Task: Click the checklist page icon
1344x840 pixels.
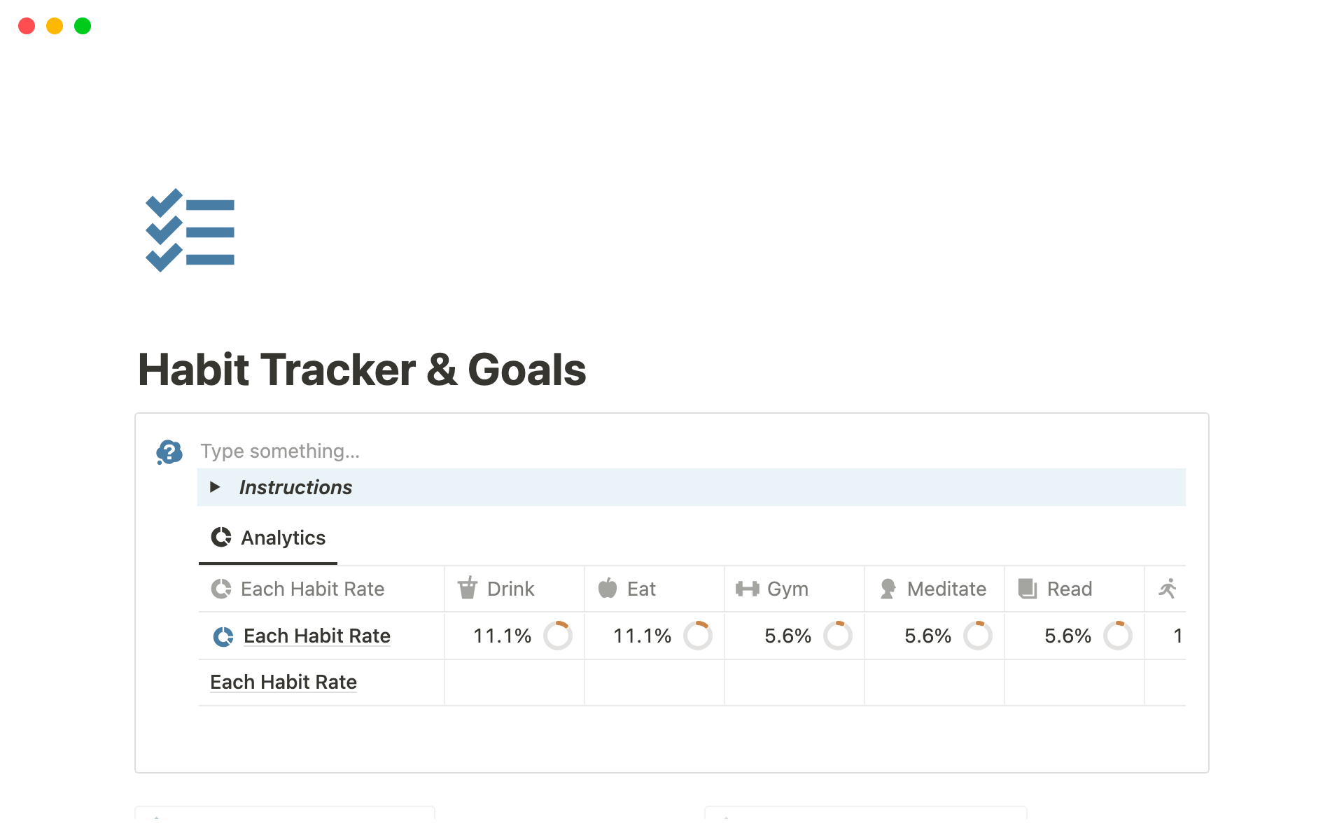Action: [x=190, y=230]
